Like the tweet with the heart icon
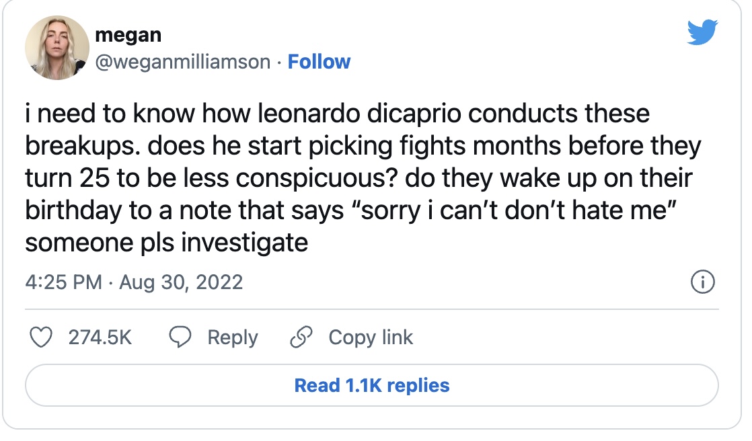 42,337
